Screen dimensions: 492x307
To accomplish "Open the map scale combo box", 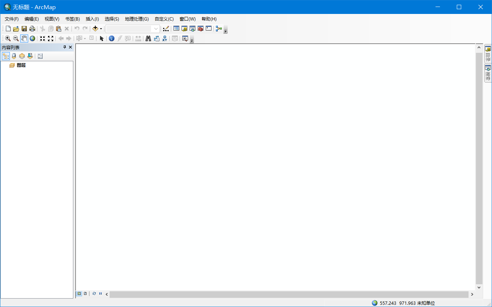I will point(155,28).
